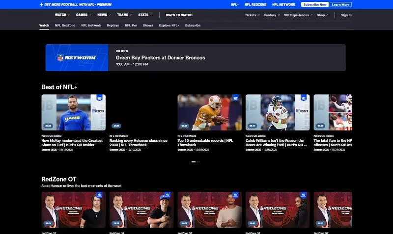
Task: Expand the STATS dropdown menu
Action: coord(145,15)
